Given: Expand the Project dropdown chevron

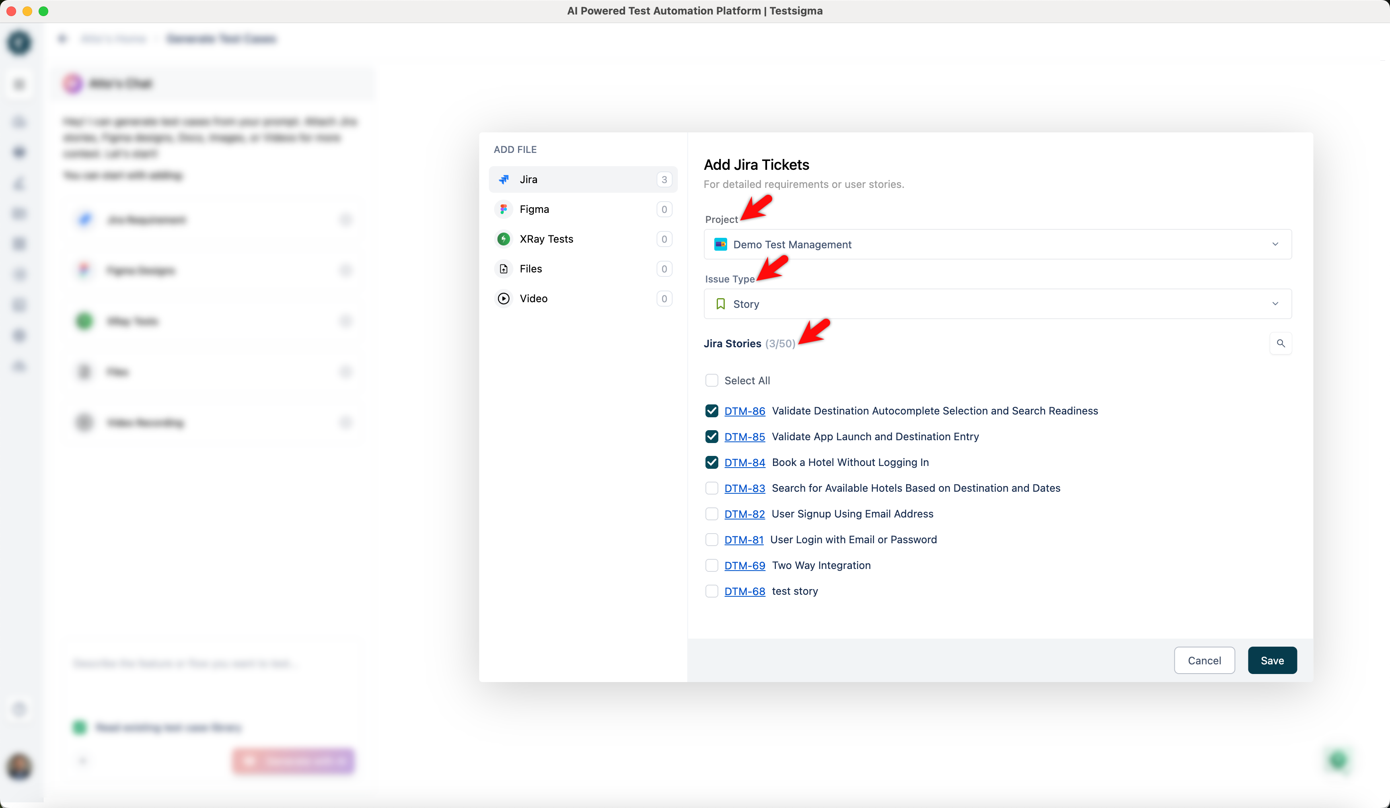Looking at the screenshot, I should [1275, 245].
